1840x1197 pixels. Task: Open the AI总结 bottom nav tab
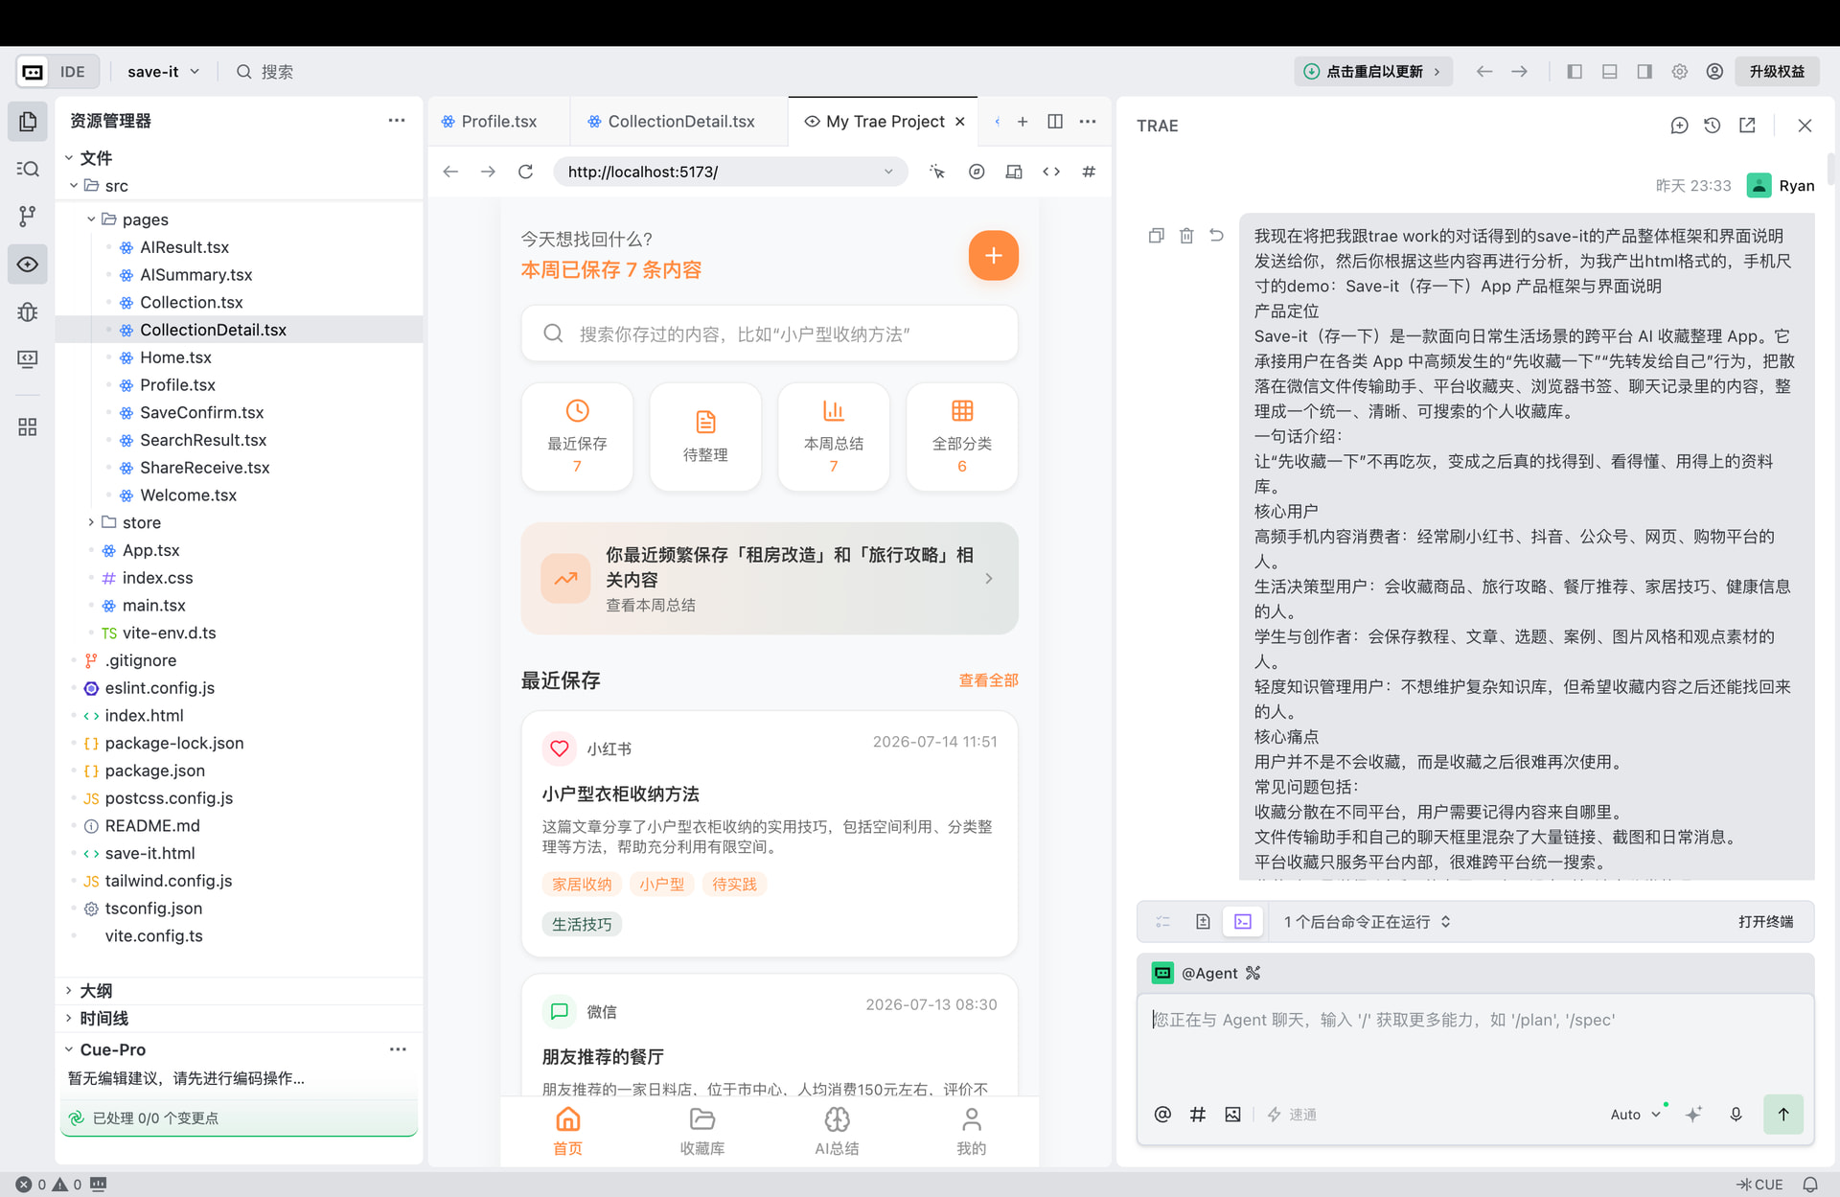pos(837,1132)
